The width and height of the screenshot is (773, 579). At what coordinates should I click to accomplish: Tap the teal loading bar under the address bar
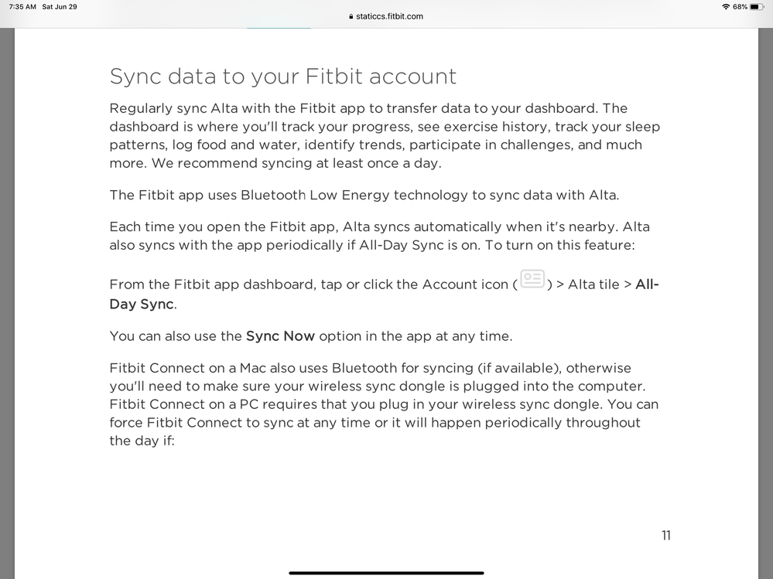(x=279, y=28)
